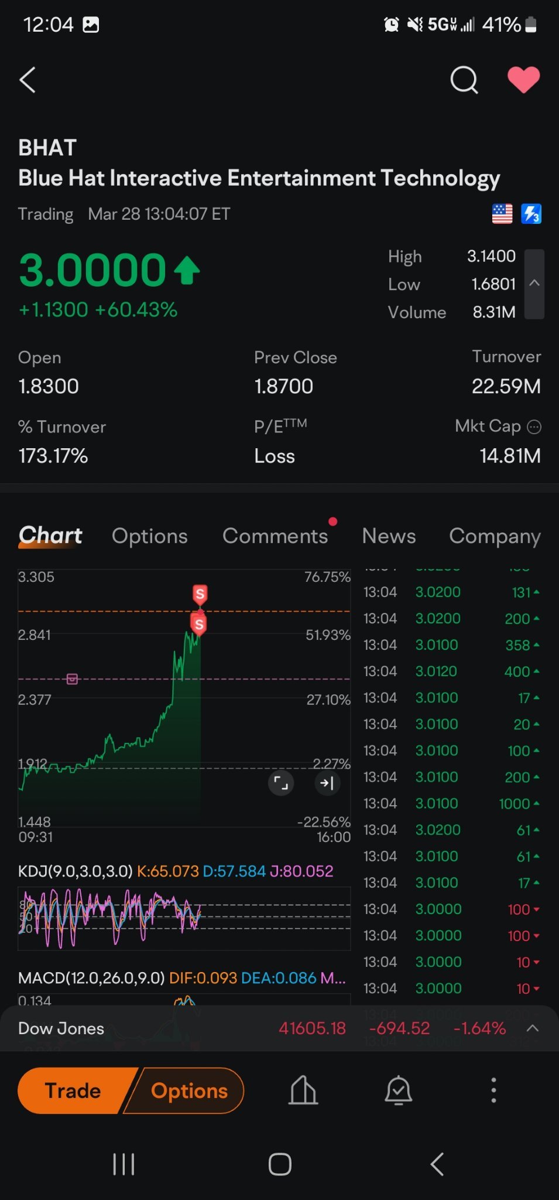
Task: Tap the US flag market icon
Action: (x=502, y=214)
